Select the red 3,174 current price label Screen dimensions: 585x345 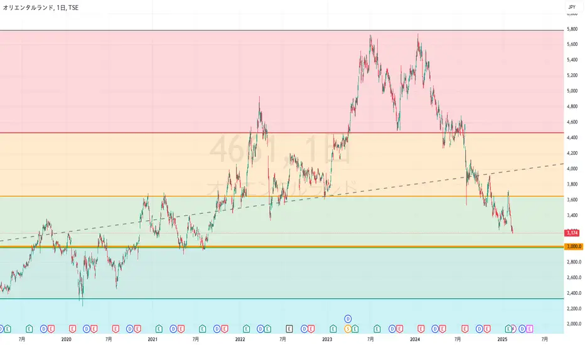point(572,233)
